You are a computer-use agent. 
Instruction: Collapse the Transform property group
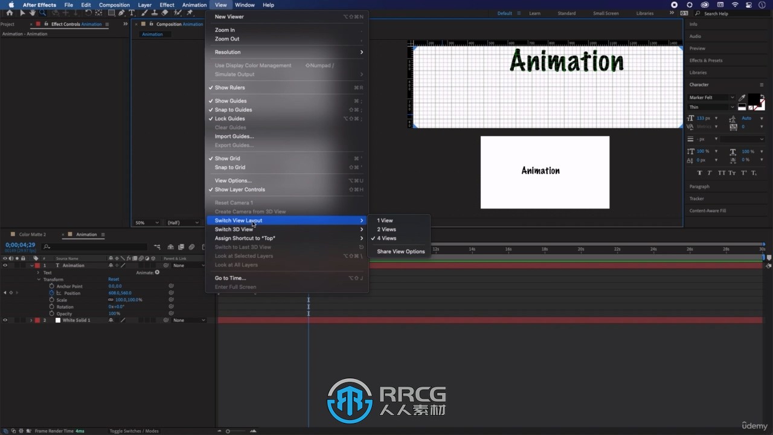pos(38,279)
